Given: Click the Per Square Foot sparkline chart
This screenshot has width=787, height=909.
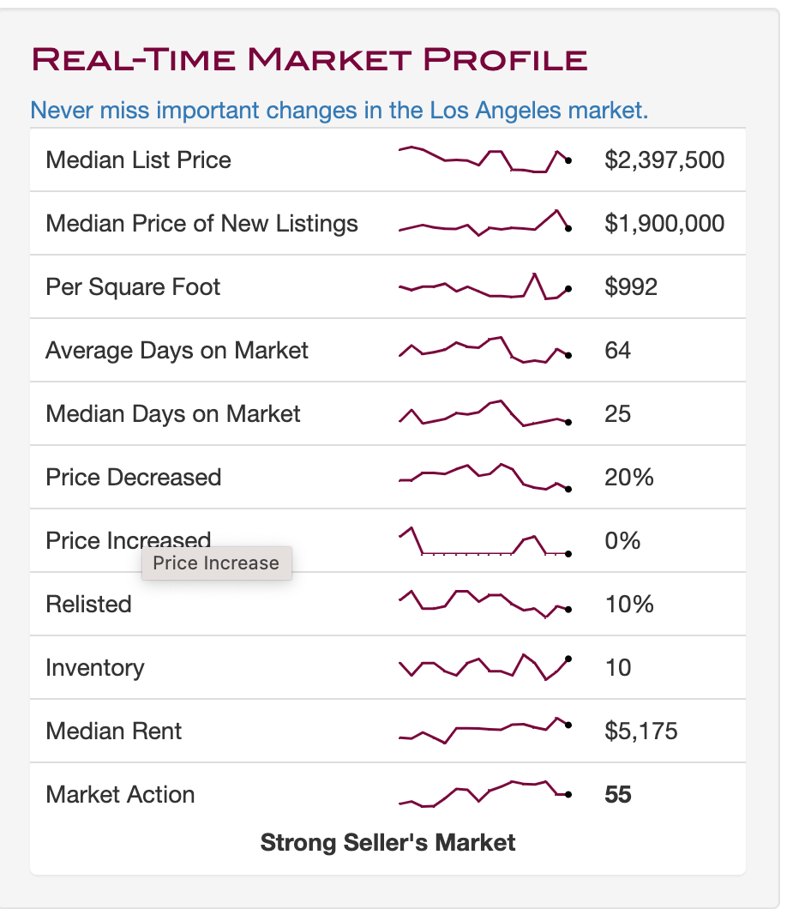Looking at the screenshot, I should point(485,286).
